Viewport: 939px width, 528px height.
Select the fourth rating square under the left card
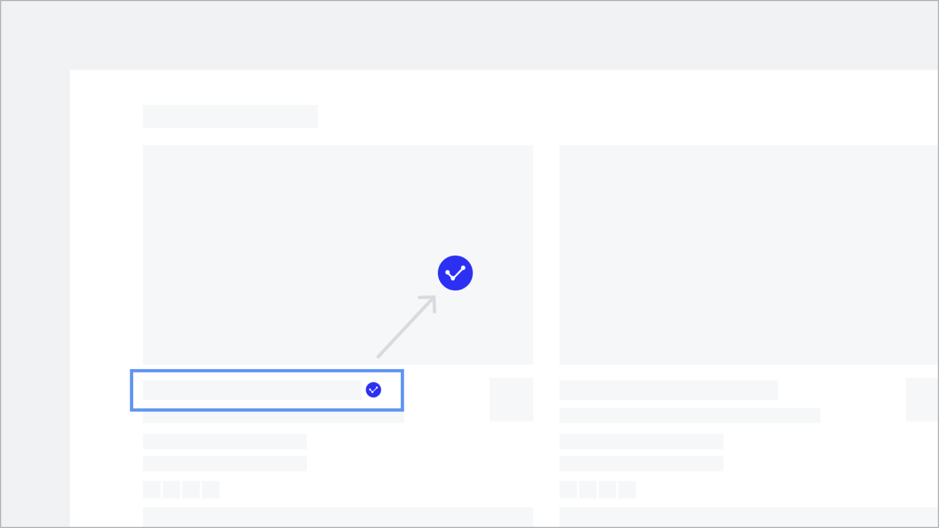211,490
